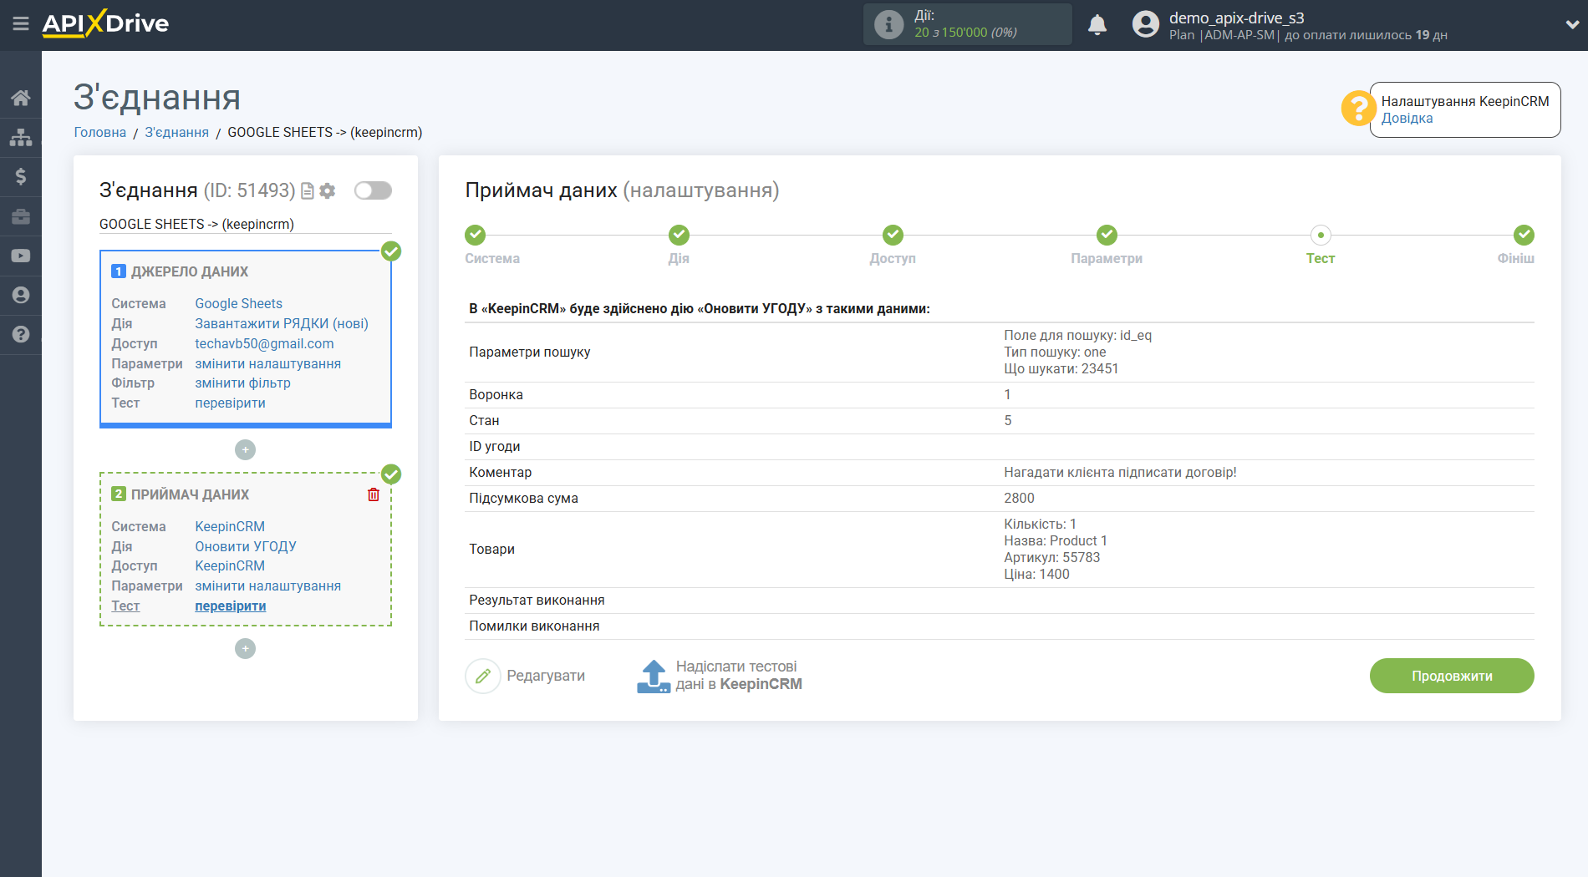
Task: Change data source settings link
Action: pyautogui.click(x=267, y=363)
